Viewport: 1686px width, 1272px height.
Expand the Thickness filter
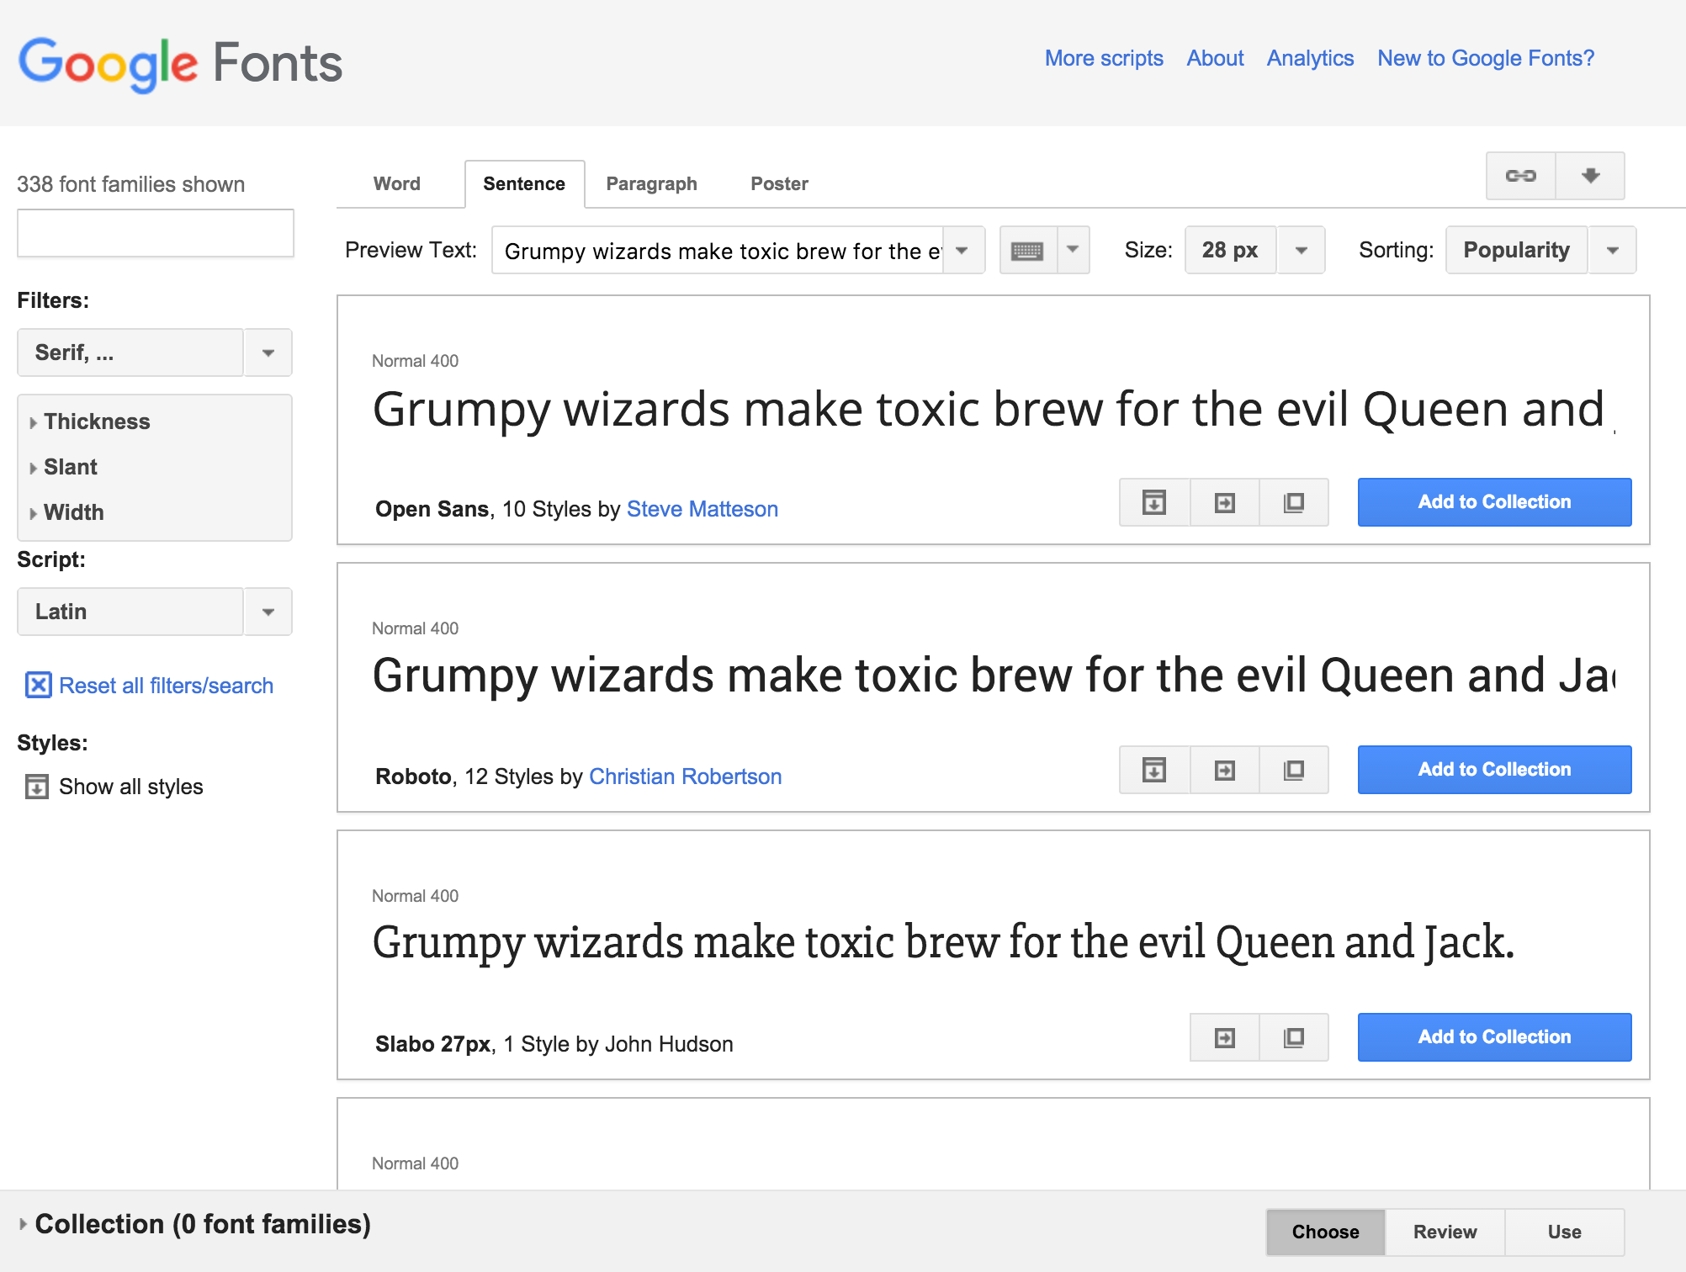click(96, 421)
